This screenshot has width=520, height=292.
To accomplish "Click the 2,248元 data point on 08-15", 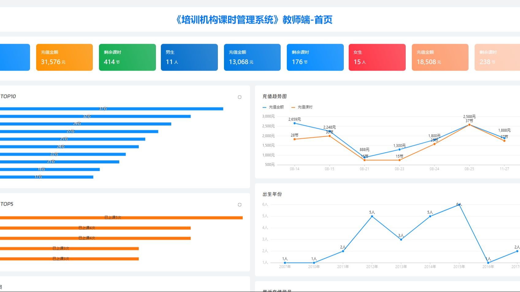I will [x=330, y=131].
